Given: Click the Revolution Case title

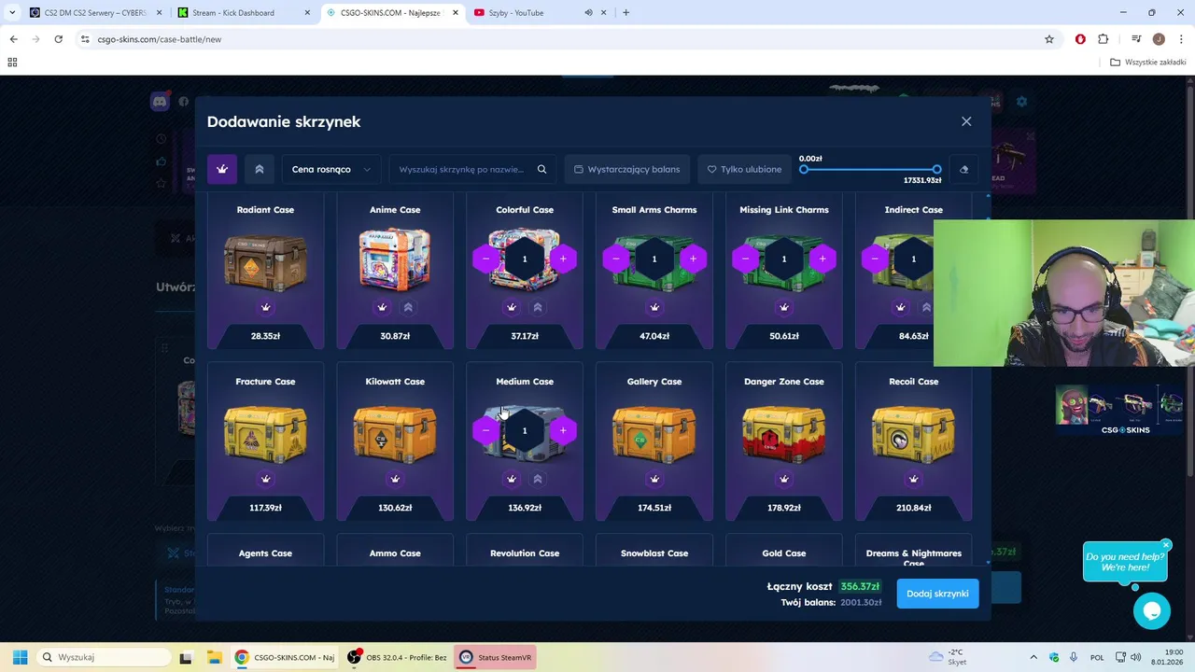Looking at the screenshot, I should 525,553.
